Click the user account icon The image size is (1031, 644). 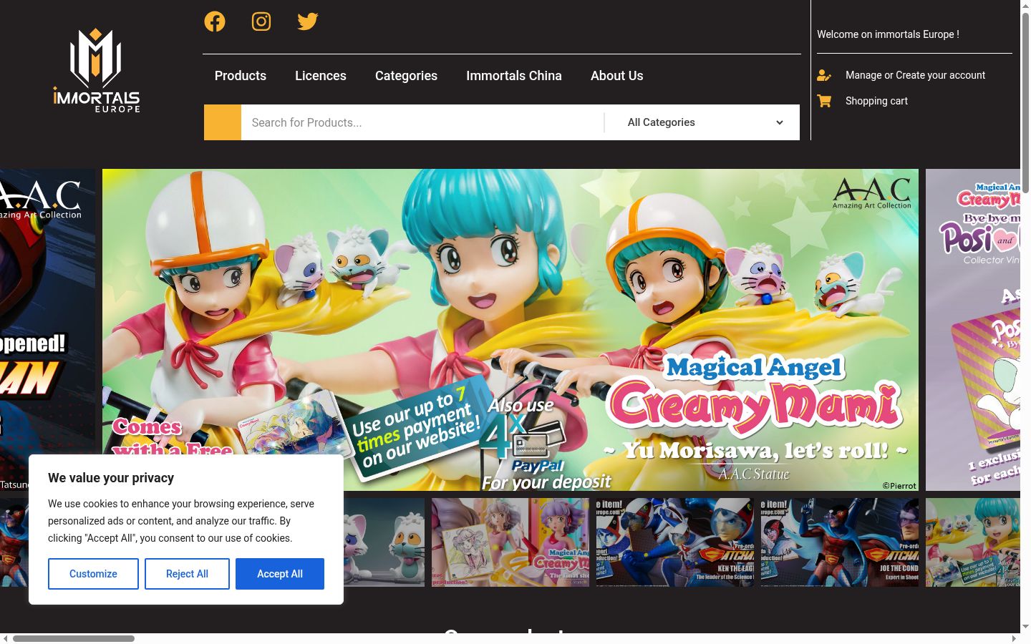coord(824,75)
